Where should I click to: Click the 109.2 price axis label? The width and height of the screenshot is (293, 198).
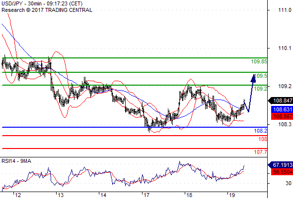[285, 86]
